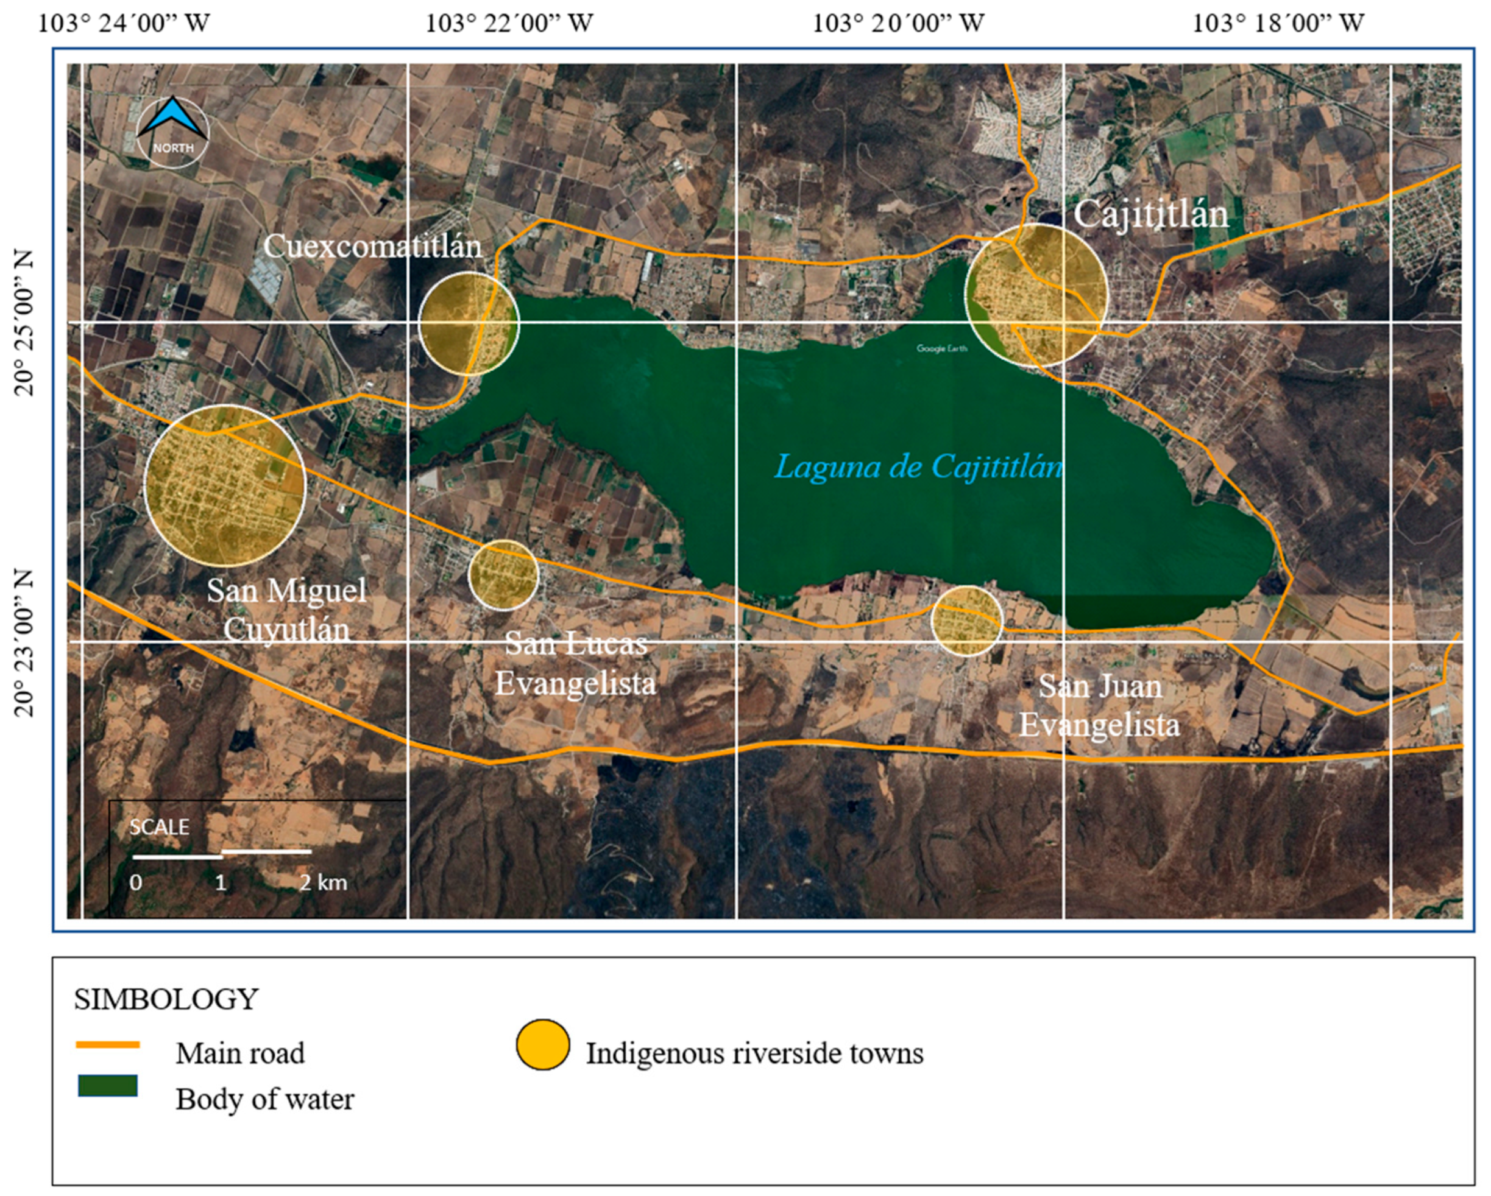Click the green Body of water swatch

coord(108,1086)
